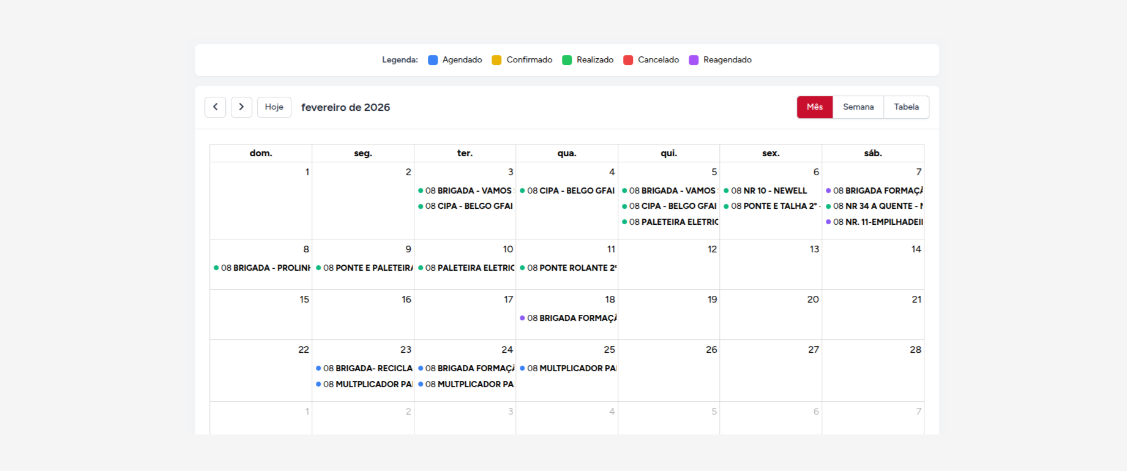Click the blue Agendado legend swatch
Image resolution: width=1127 pixels, height=471 pixels.
coord(433,60)
